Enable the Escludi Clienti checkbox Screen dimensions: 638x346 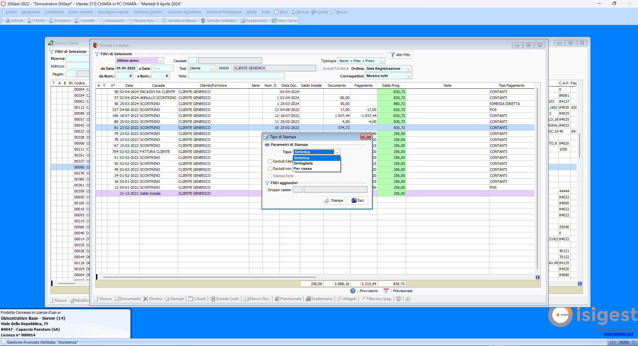270,161
